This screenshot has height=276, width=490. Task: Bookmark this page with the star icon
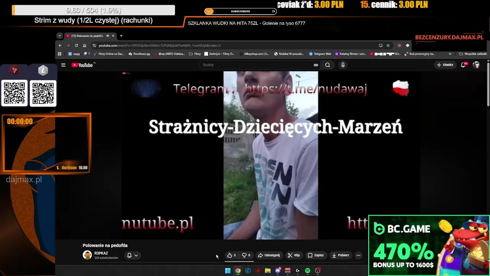pyautogui.click(x=388, y=45)
